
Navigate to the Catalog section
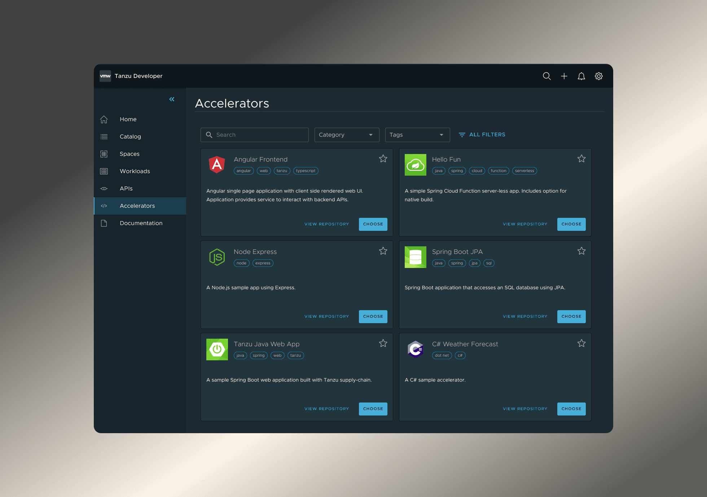[130, 136]
